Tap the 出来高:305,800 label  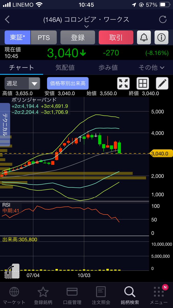(x=20, y=240)
